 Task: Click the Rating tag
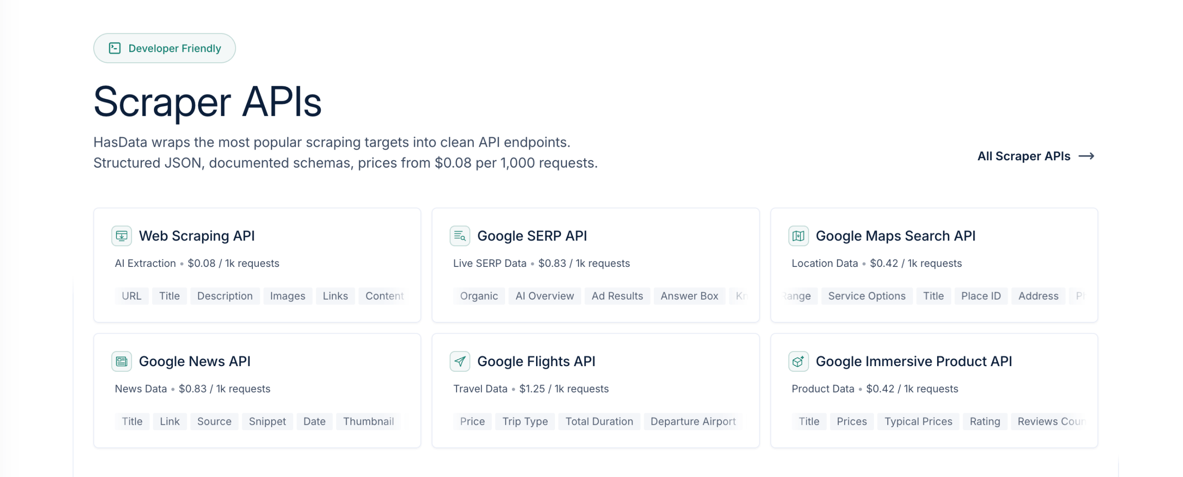coord(985,422)
